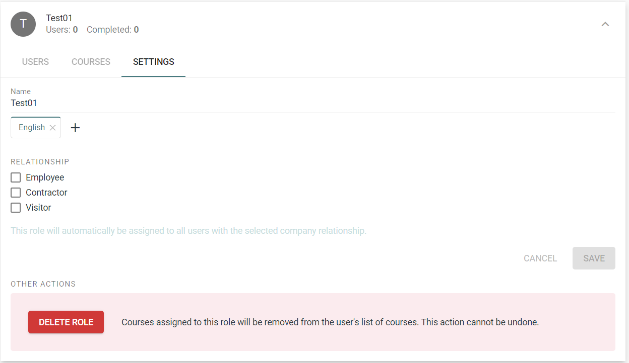Click the automatic role assignment hint text
The width and height of the screenshot is (629, 363).
pyautogui.click(x=188, y=231)
